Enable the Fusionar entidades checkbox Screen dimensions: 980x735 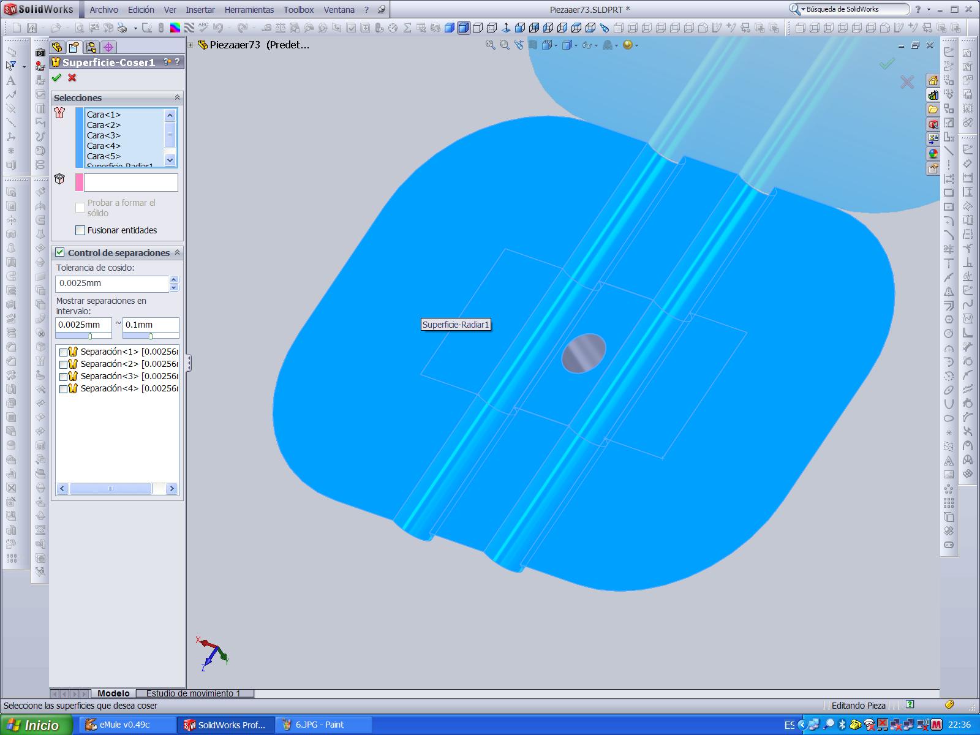coord(80,230)
